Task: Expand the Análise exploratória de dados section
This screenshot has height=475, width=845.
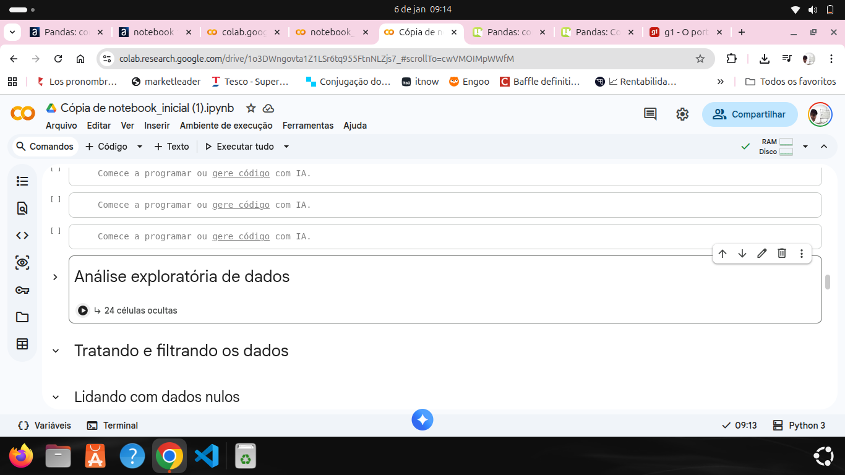Action: (x=55, y=277)
